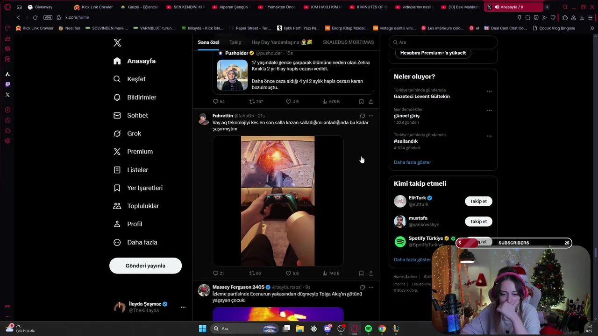Image resolution: width=598 pixels, height=336 pixels.
Task: Click Daha fazla göster under Neler oluyor
Action: click(412, 162)
